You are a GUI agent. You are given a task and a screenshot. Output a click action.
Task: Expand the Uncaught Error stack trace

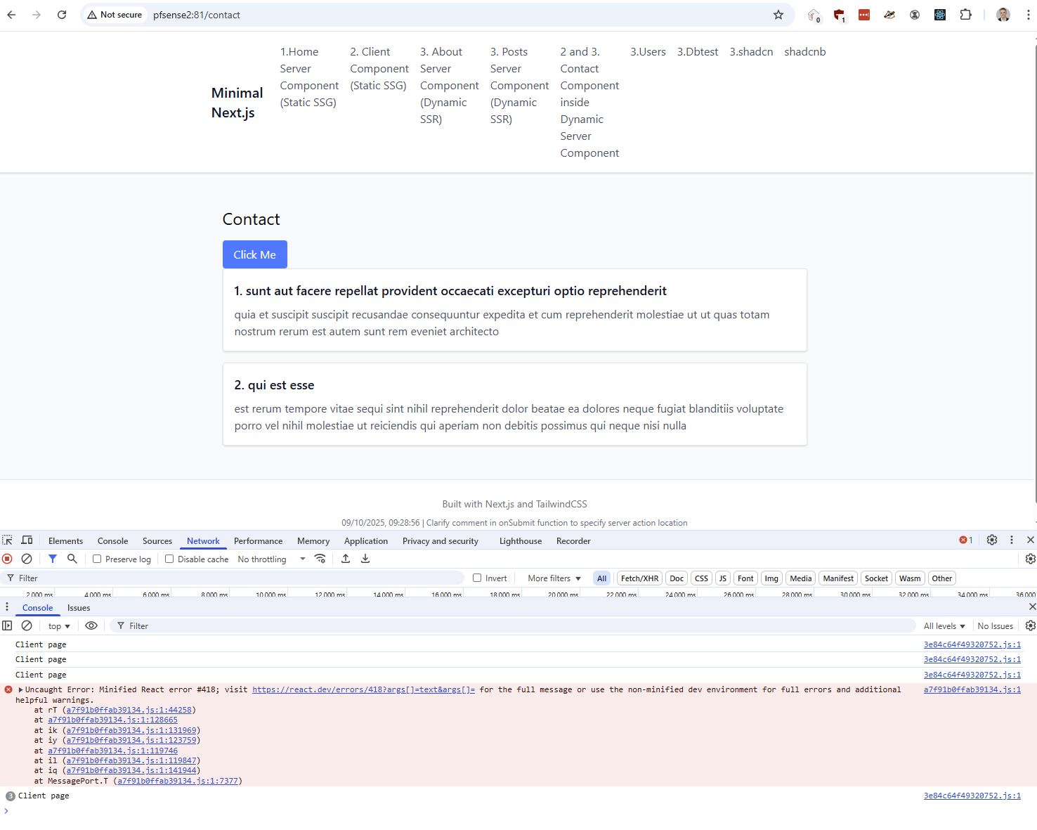coord(21,690)
